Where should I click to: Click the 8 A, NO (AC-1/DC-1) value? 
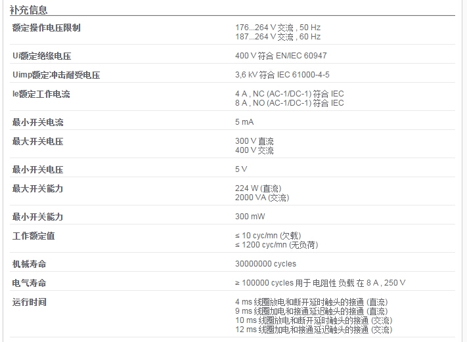tap(290, 103)
